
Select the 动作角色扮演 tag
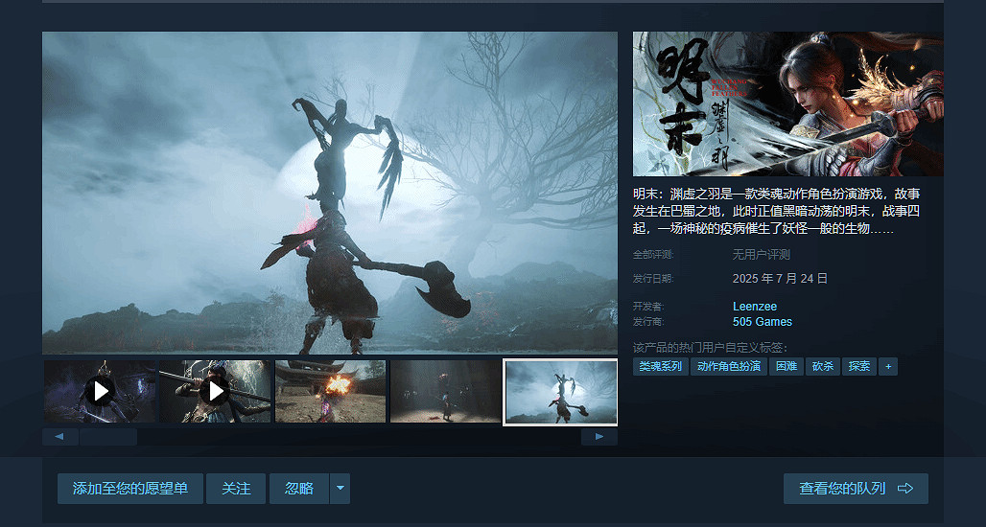coord(729,367)
